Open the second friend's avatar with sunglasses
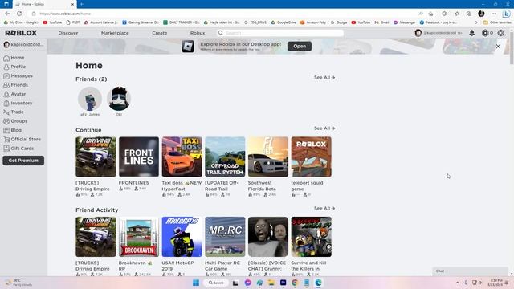 point(119,99)
